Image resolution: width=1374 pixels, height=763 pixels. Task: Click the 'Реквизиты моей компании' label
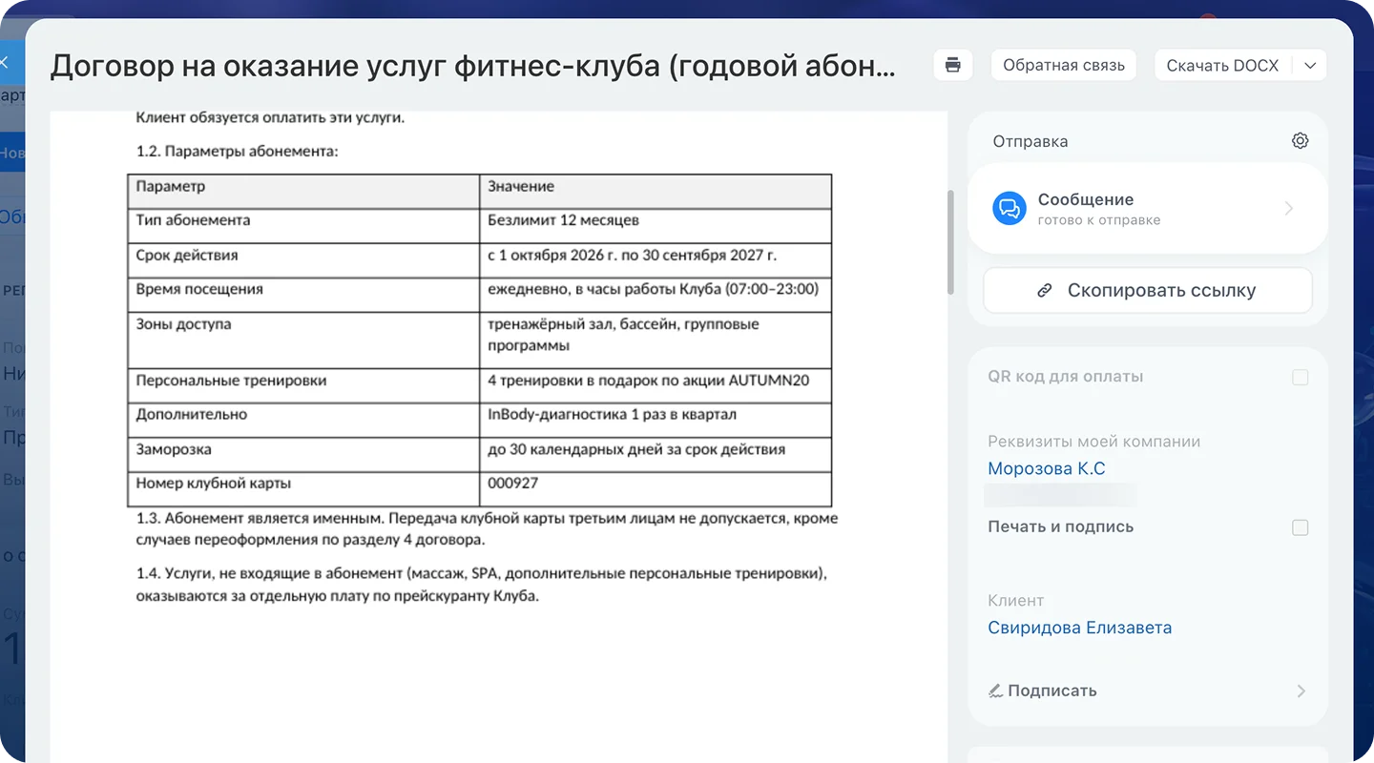click(x=1093, y=442)
